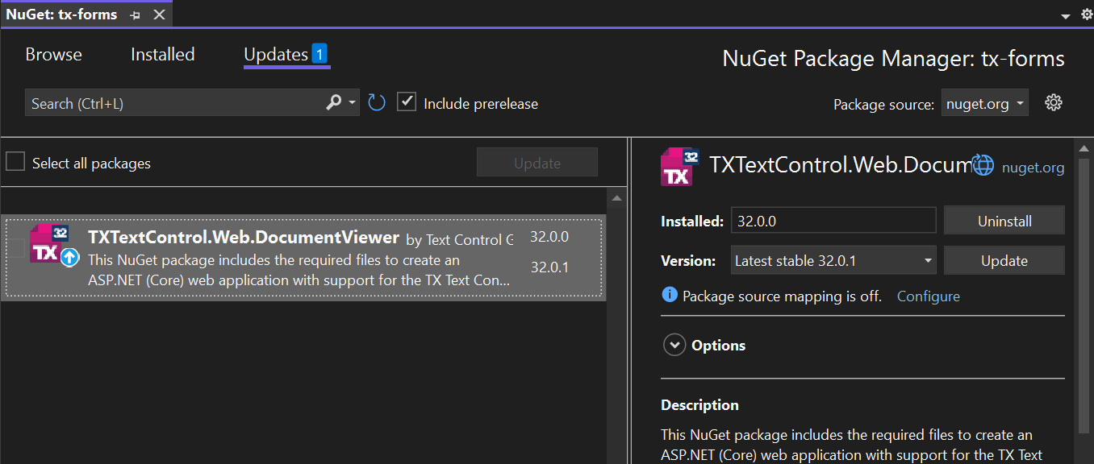Open the Updates tab
Image resolution: width=1094 pixels, height=464 pixels.
pos(276,55)
